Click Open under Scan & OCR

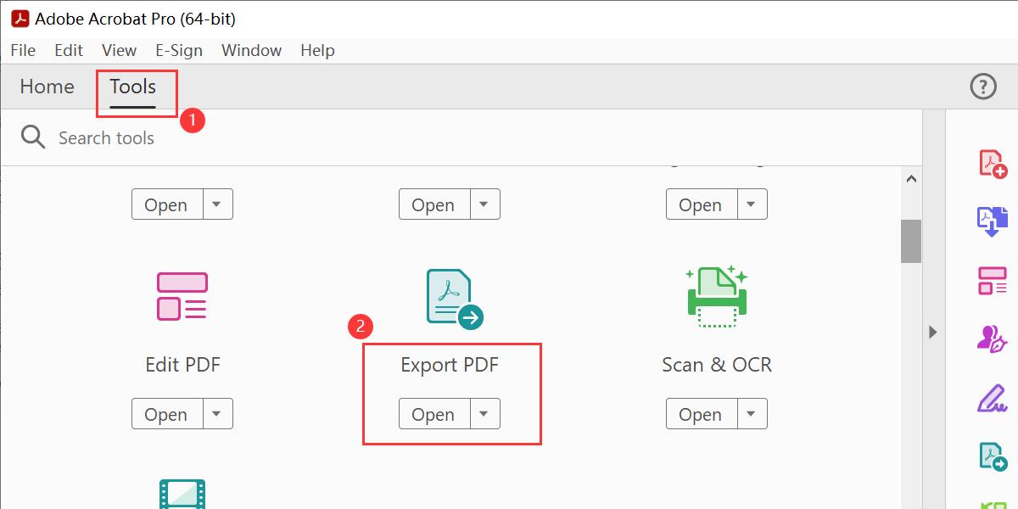pos(701,414)
